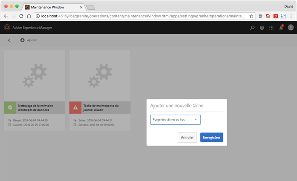Click the David profile name in Chrome
This screenshot has height=181, width=297.
click(288, 6)
